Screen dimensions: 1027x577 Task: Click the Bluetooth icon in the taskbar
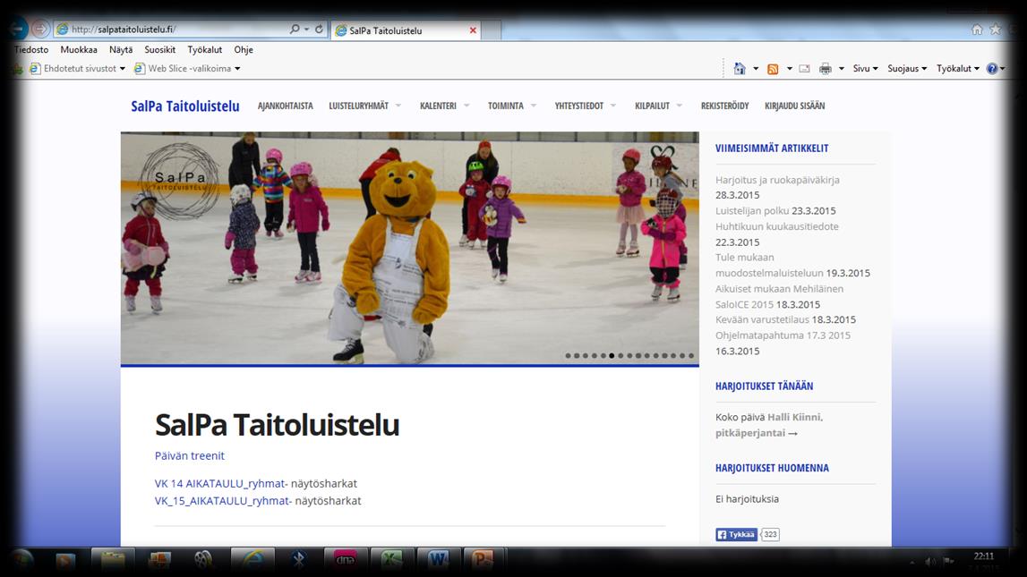(x=299, y=560)
